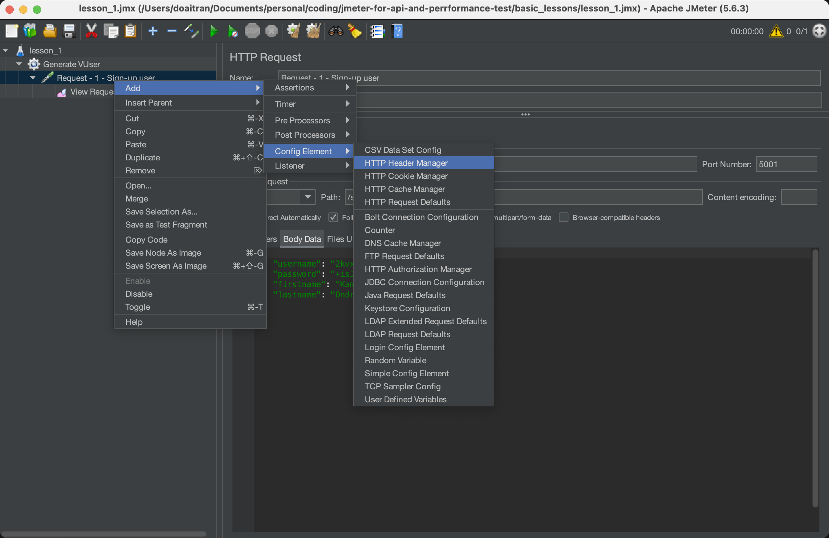This screenshot has height=538, width=829.
Task: Click the Content encoding input field
Action: [x=799, y=197]
